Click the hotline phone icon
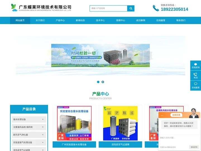 [x=156, y=8]
